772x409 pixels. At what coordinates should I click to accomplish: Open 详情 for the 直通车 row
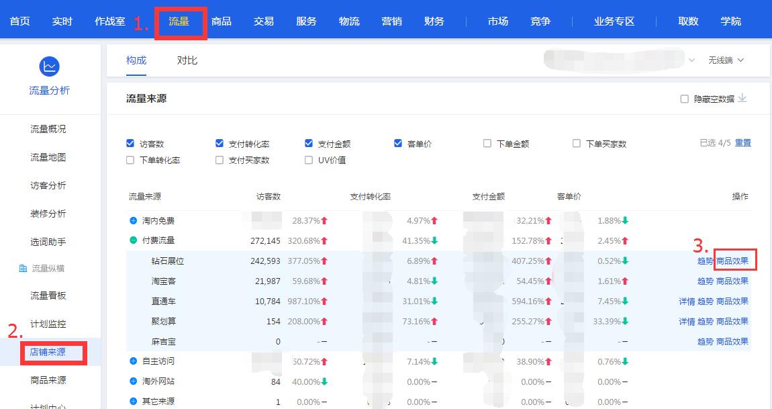click(687, 302)
